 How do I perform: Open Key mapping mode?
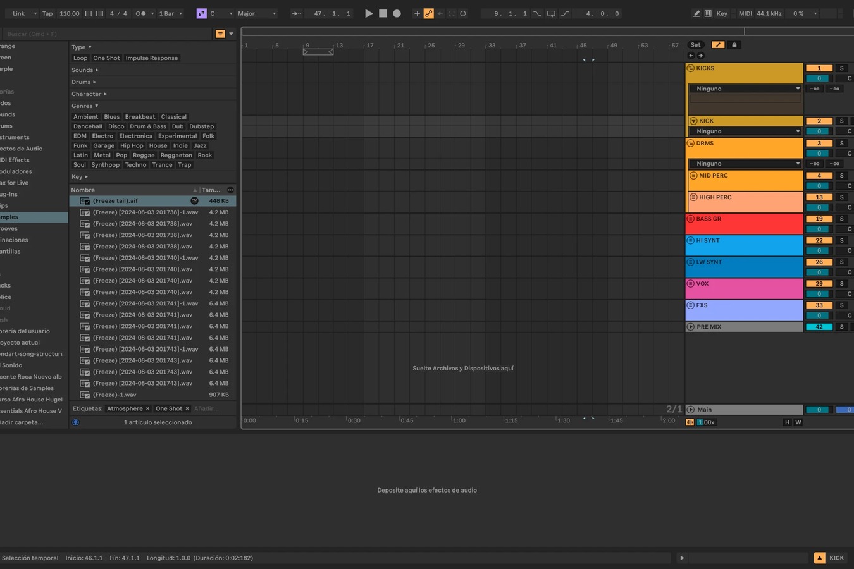(x=722, y=13)
